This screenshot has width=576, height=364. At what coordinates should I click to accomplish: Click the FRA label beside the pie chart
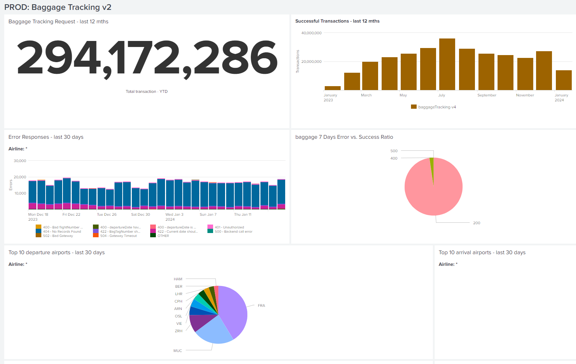261,306
